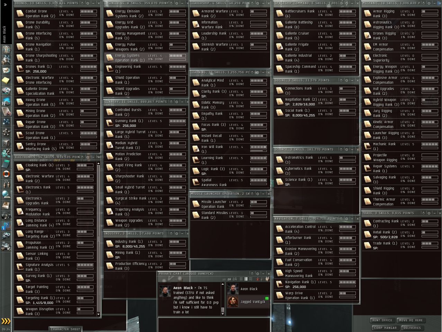Hide the chat member list using the red figure icon
The image size is (442, 332).
click(258, 279)
